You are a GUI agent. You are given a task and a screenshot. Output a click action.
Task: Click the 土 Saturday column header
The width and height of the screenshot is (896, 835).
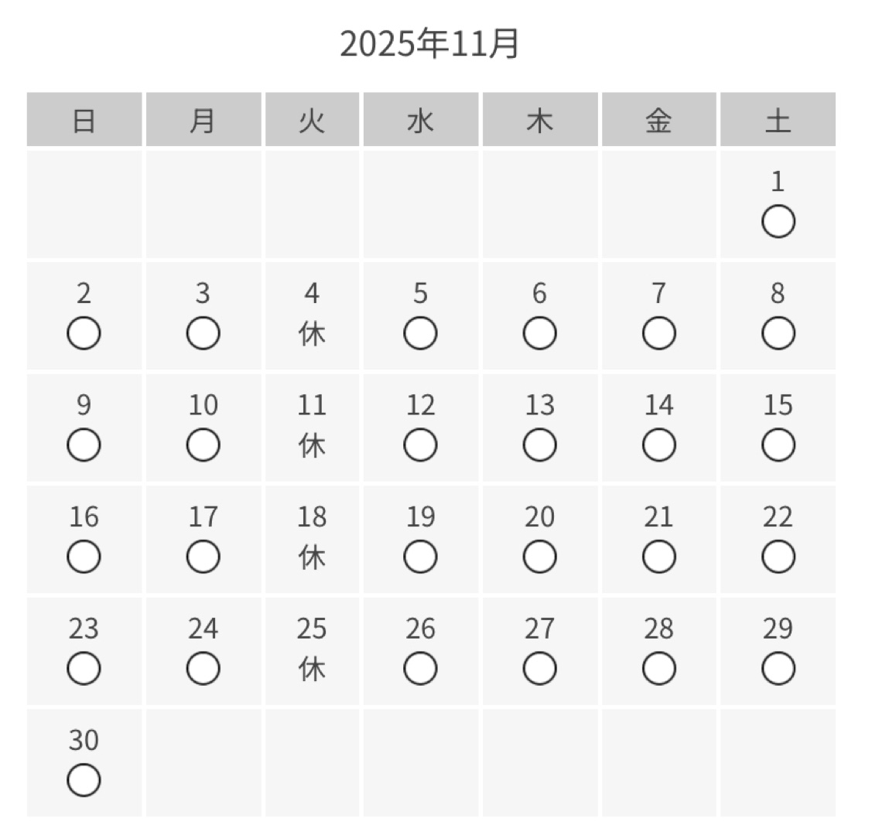coord(778,121)
